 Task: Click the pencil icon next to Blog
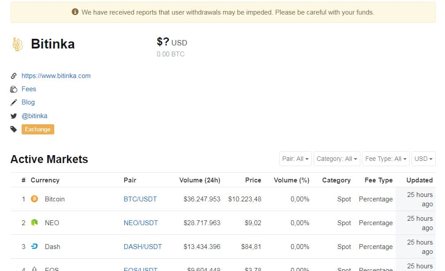tap(14, 102)
